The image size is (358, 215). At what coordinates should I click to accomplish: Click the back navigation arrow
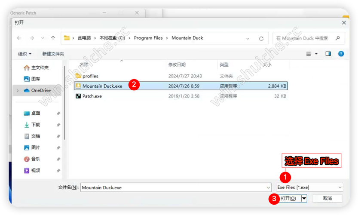tap(19, 38)
